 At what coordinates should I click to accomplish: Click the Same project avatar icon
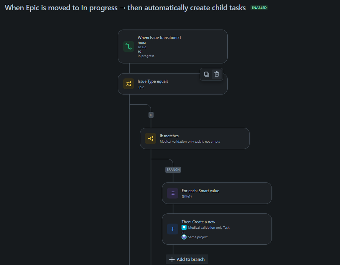(184, 237)
